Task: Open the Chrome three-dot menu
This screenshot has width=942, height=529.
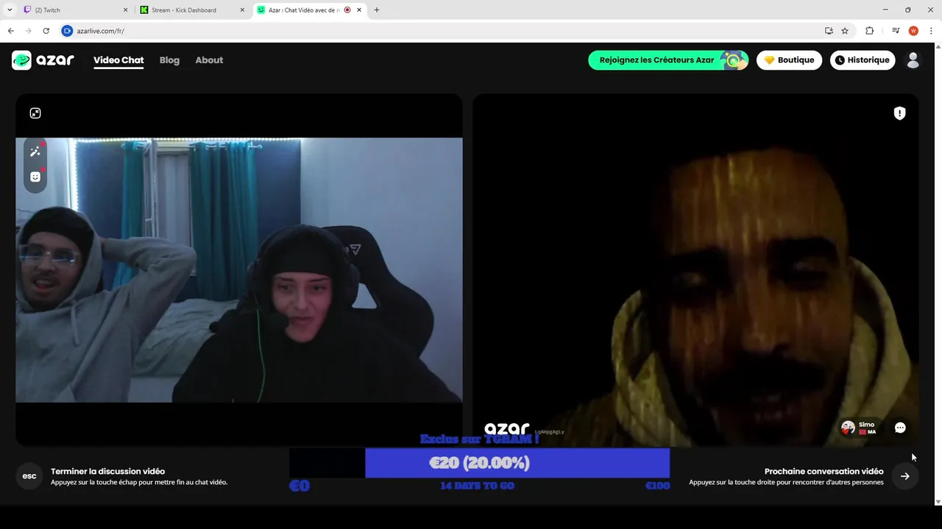Action: 932,31
